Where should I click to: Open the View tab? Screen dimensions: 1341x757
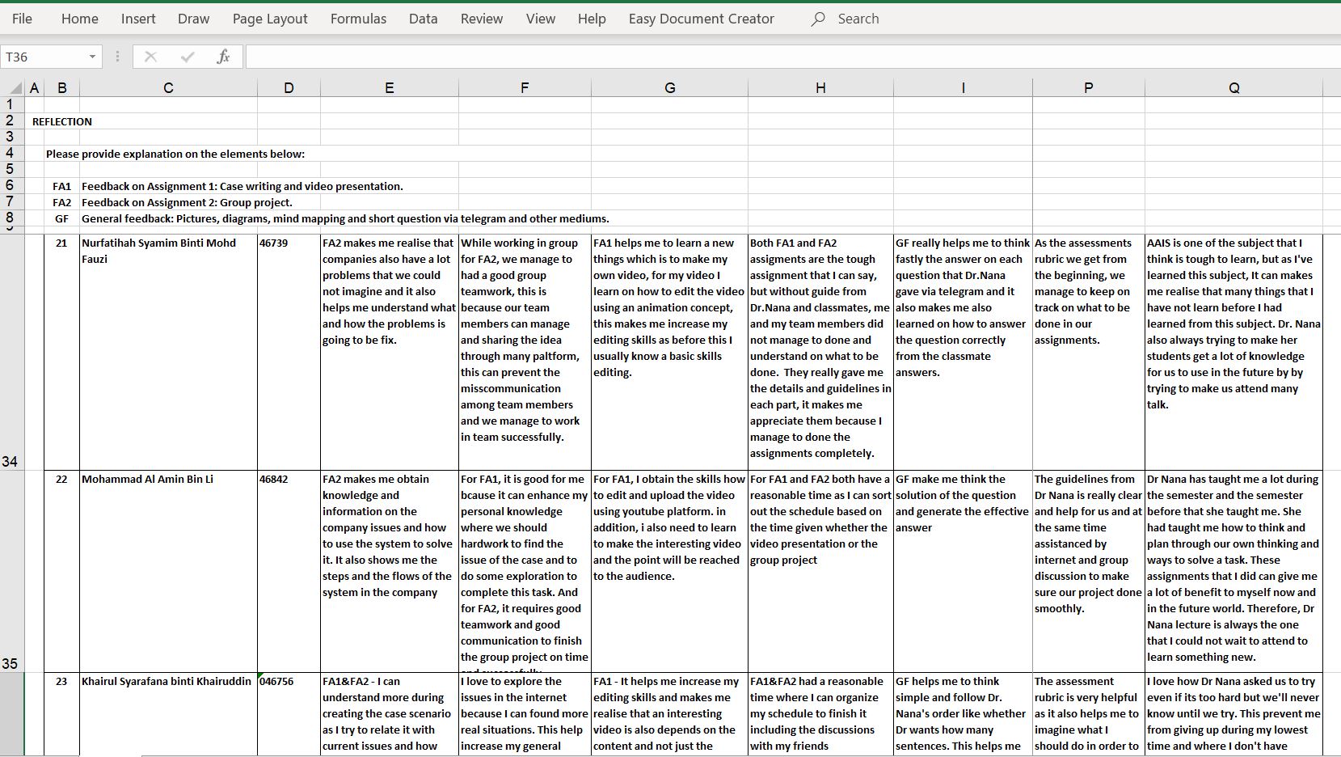pos(541,19)
